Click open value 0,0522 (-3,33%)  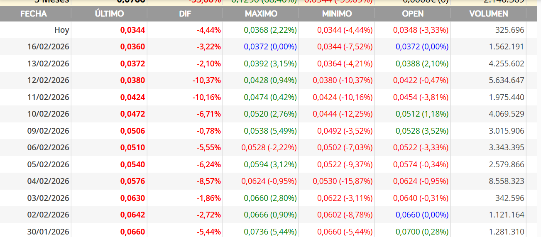[x=421, y=147]
